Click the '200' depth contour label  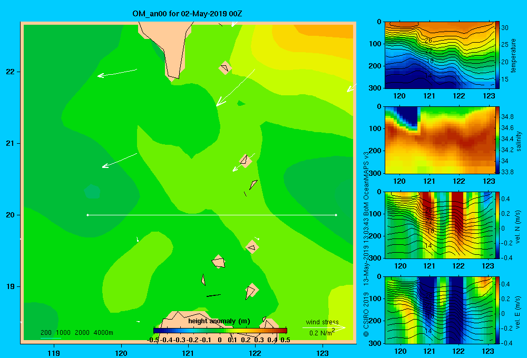point(46,333)
